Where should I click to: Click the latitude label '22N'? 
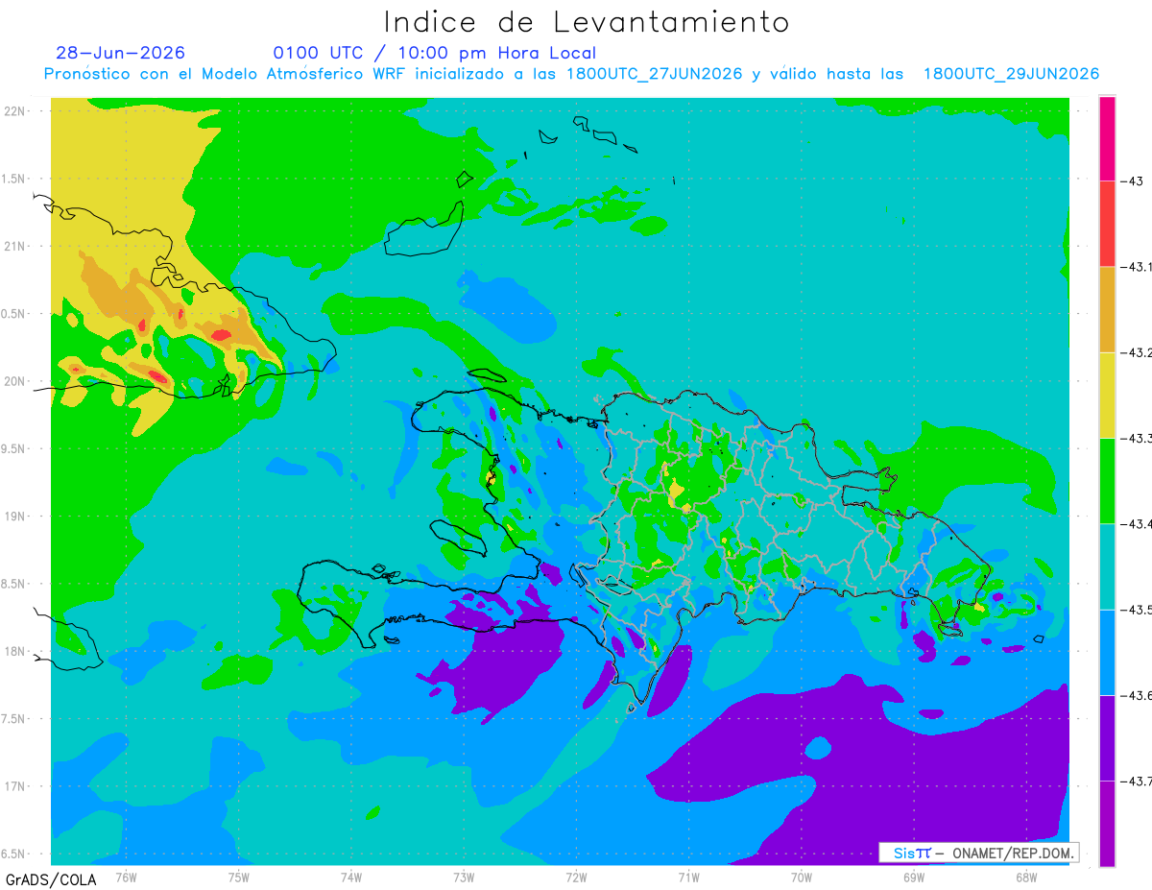pyautogui.click(x=14, y=110)
